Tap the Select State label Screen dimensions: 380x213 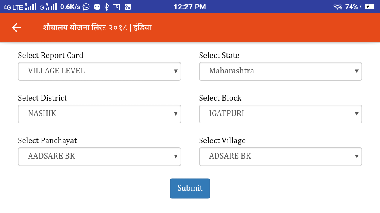coord(219,56)
